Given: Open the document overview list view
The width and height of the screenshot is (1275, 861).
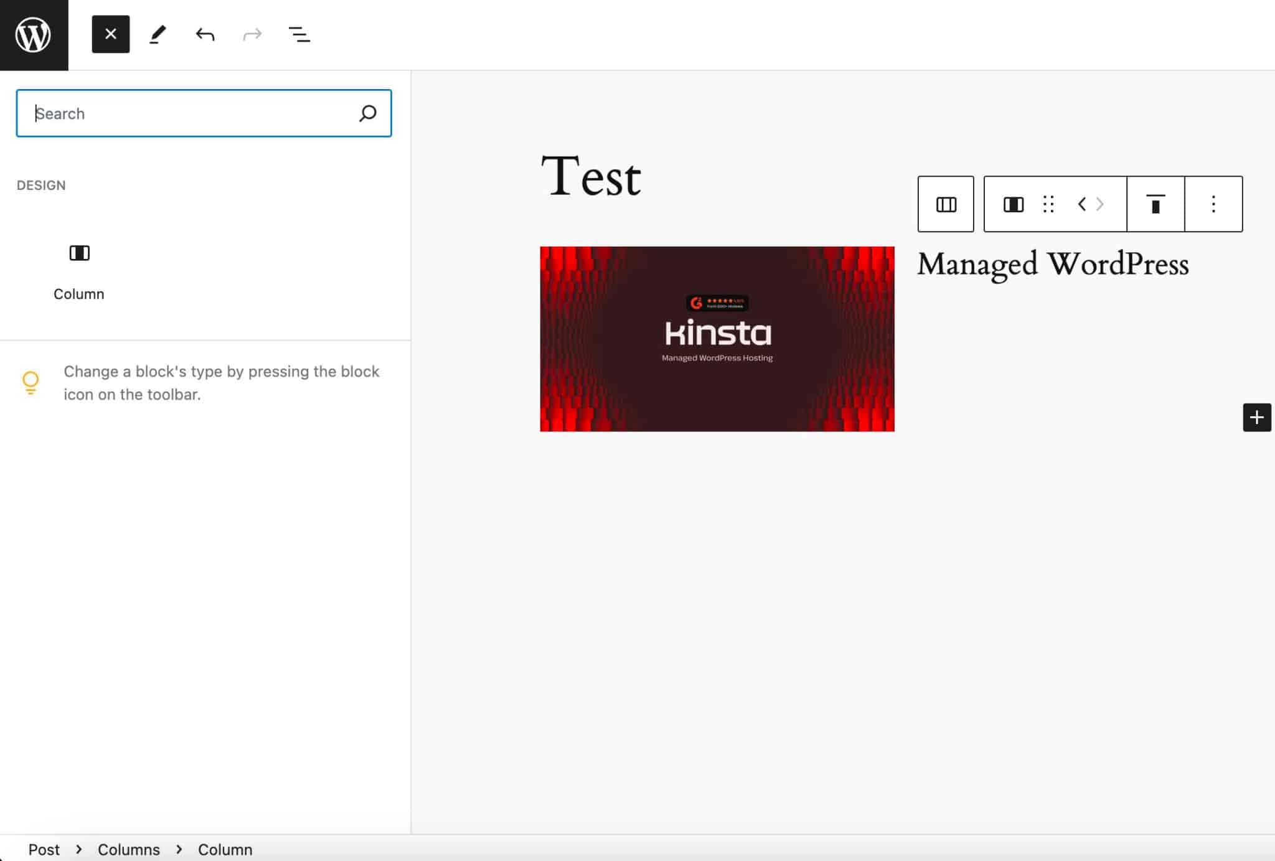Looking at the screenshot, I should click(299, 34).
